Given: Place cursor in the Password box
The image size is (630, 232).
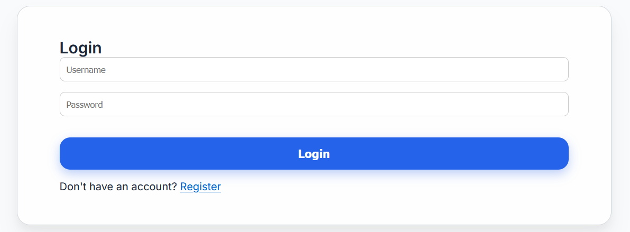Looking at the screenshot, I should pyautogui.click(x=314, y=104).
